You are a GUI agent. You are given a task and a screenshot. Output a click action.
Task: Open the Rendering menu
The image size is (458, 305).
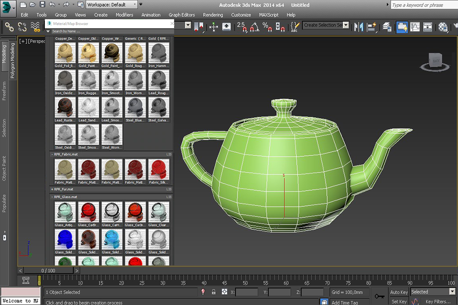point(213,15)
